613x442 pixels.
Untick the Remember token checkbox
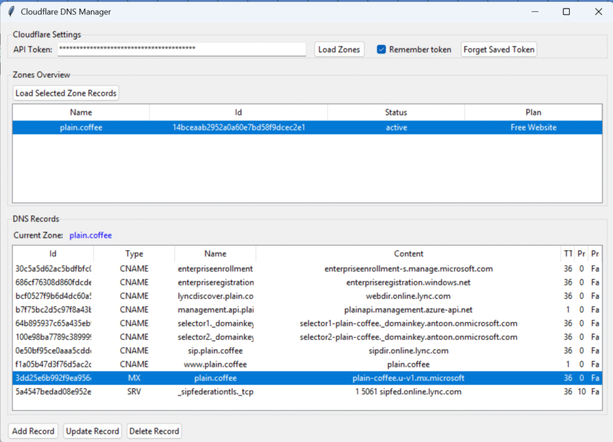(x=381, y=50)
